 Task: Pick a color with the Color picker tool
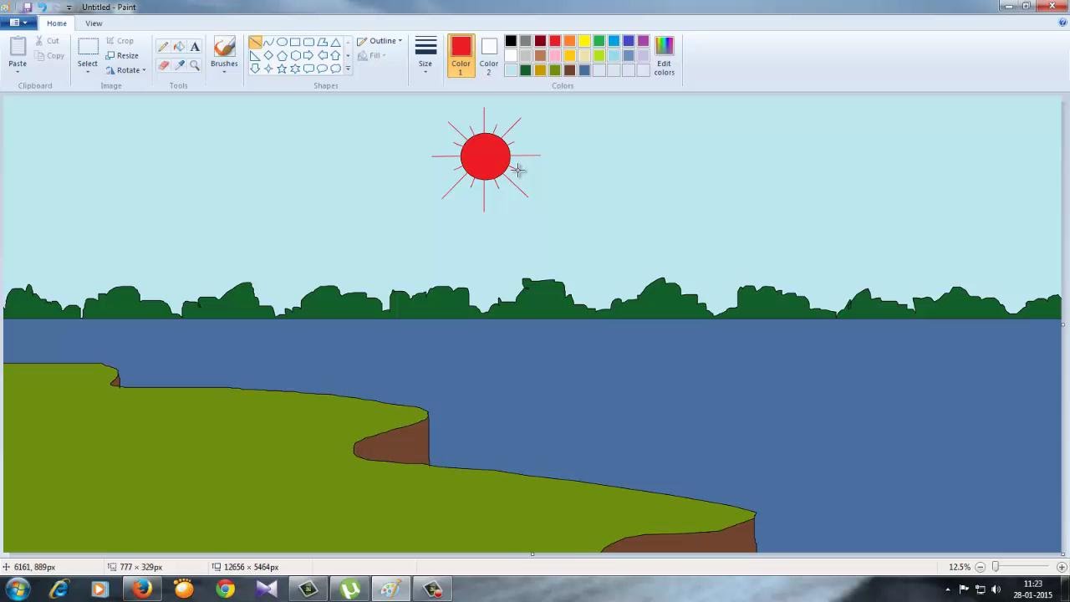coord(180,65)
